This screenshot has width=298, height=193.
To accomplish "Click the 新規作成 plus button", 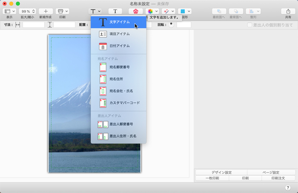I will 46,11.
